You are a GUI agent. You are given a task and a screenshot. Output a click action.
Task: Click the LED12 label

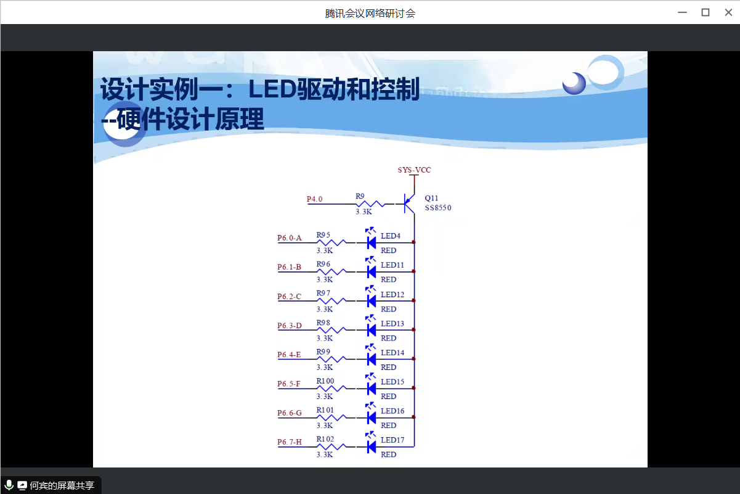pos(392,295)
